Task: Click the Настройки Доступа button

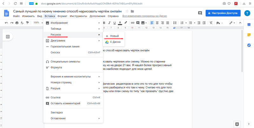Action: click(223, 13)
